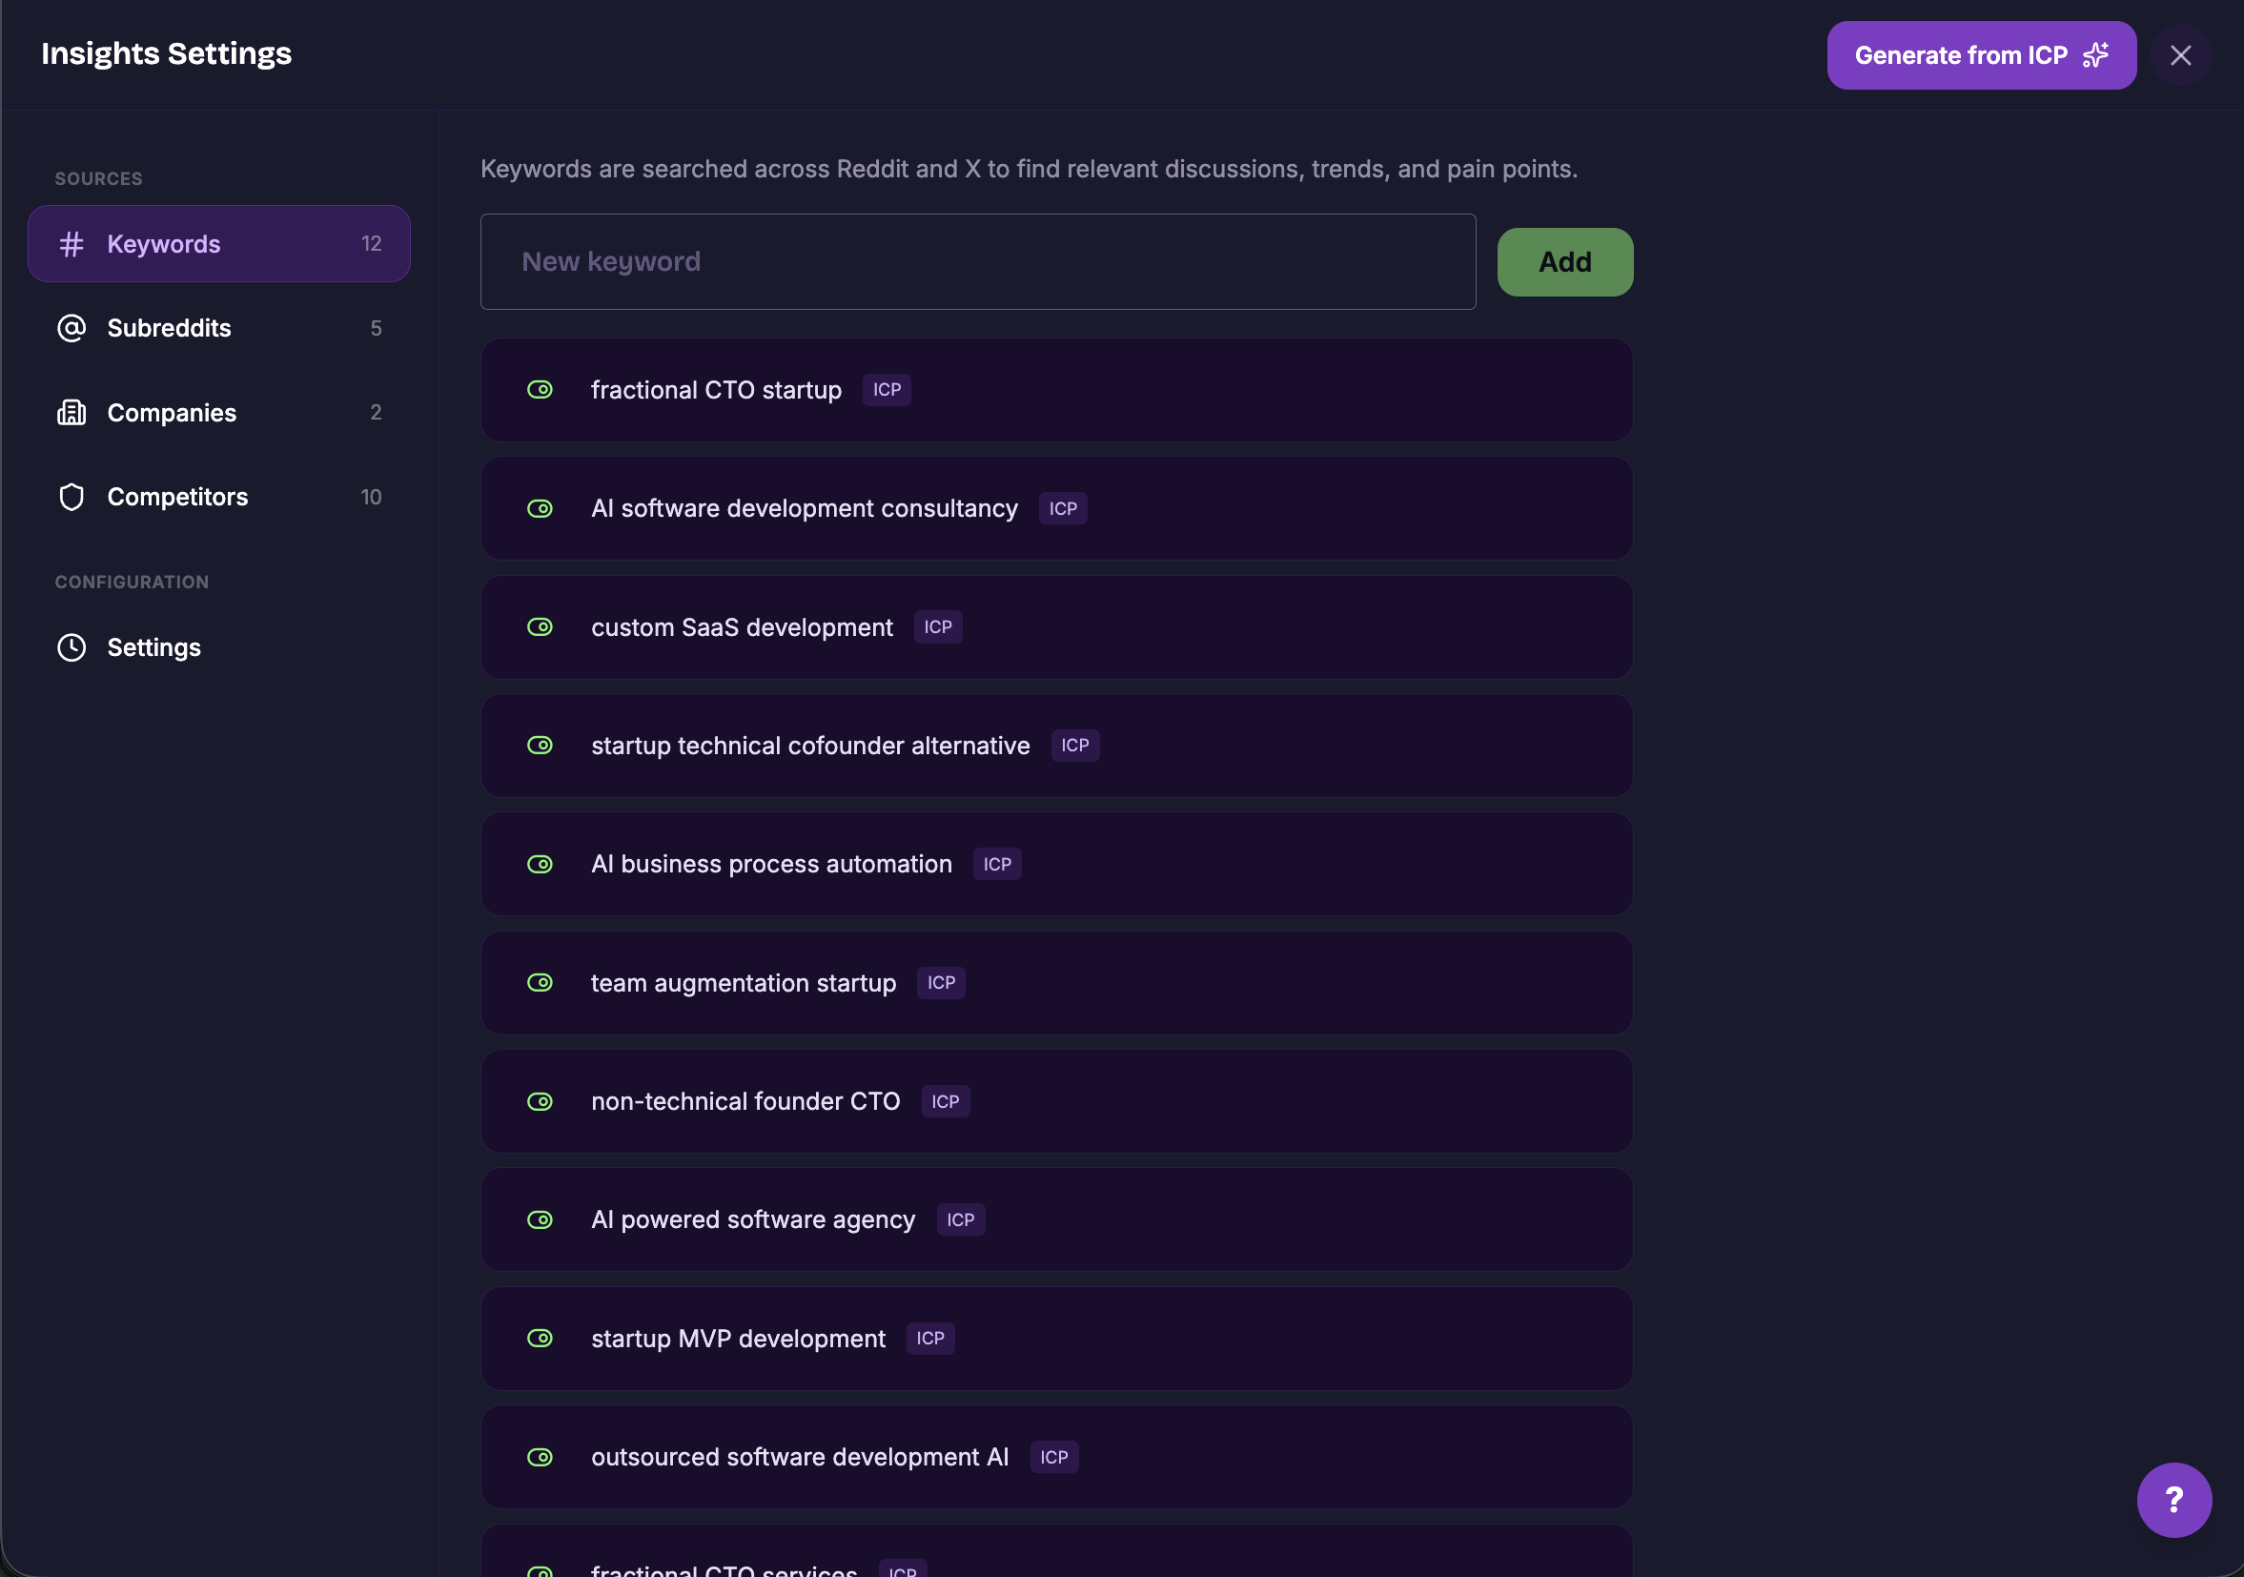This screenshot has height=1577, width=2244.
Task: Toggle visibility of 'fractional CTO startup' keyword
Action: point(540,390)
